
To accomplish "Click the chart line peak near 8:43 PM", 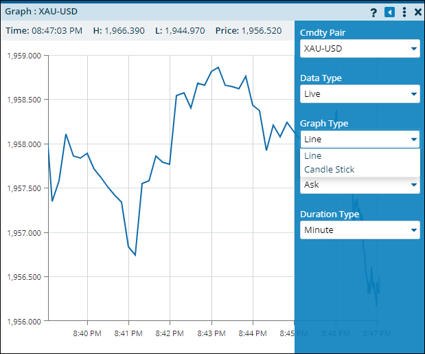I will click(x=218, y=67).
